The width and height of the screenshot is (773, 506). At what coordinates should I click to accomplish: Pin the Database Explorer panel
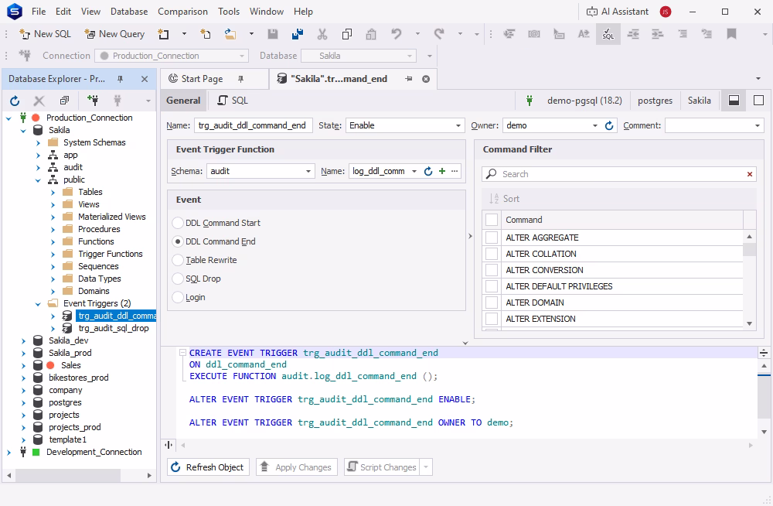tap(120, 79)
